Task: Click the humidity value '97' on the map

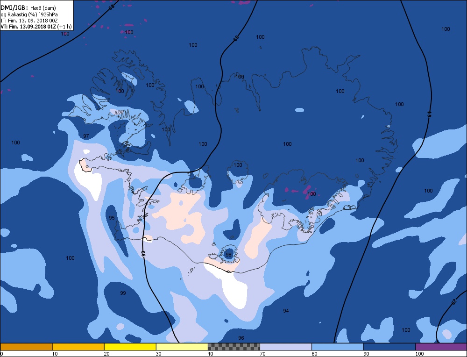Action: 86,136
